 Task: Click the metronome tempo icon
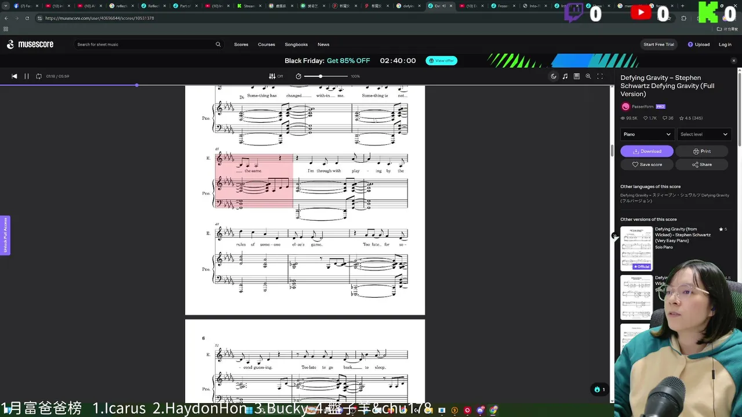click(x=299, y=76)
